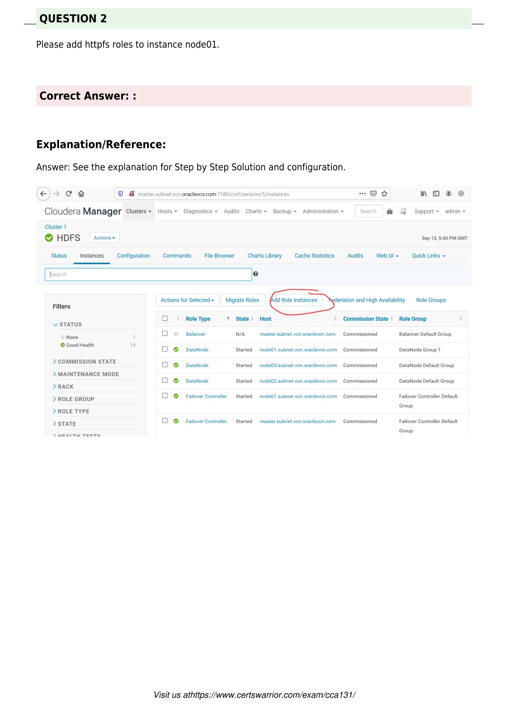Click the search help question mark icon

[x=255, y=274]
